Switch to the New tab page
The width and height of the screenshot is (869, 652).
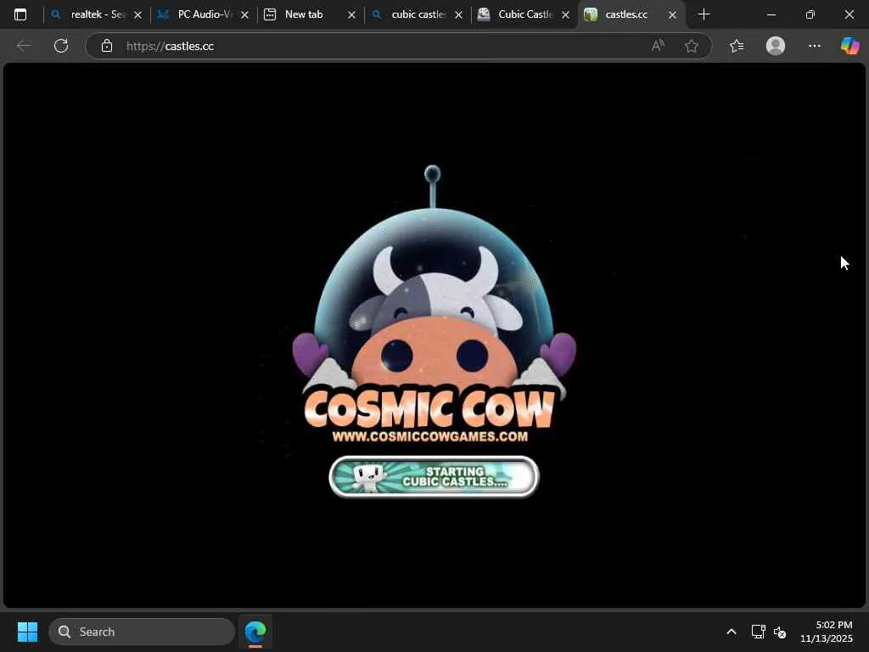(x=309, y=14)
